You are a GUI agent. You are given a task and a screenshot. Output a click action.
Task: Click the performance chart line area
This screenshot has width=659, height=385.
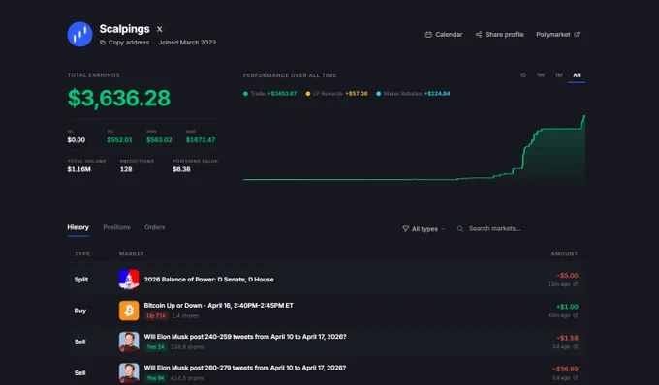tap(414, 149)
